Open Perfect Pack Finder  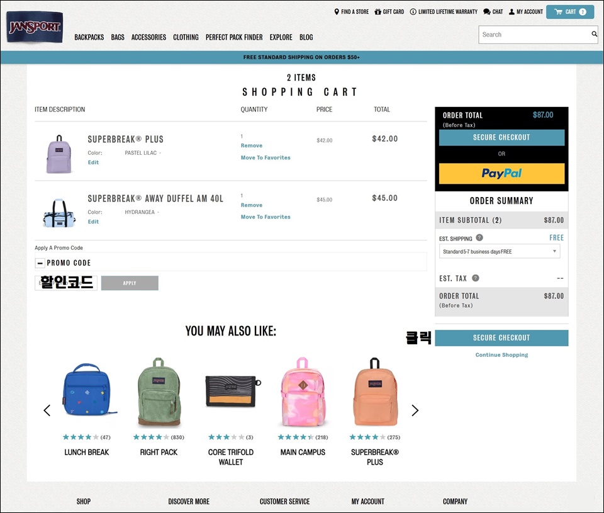234,37
